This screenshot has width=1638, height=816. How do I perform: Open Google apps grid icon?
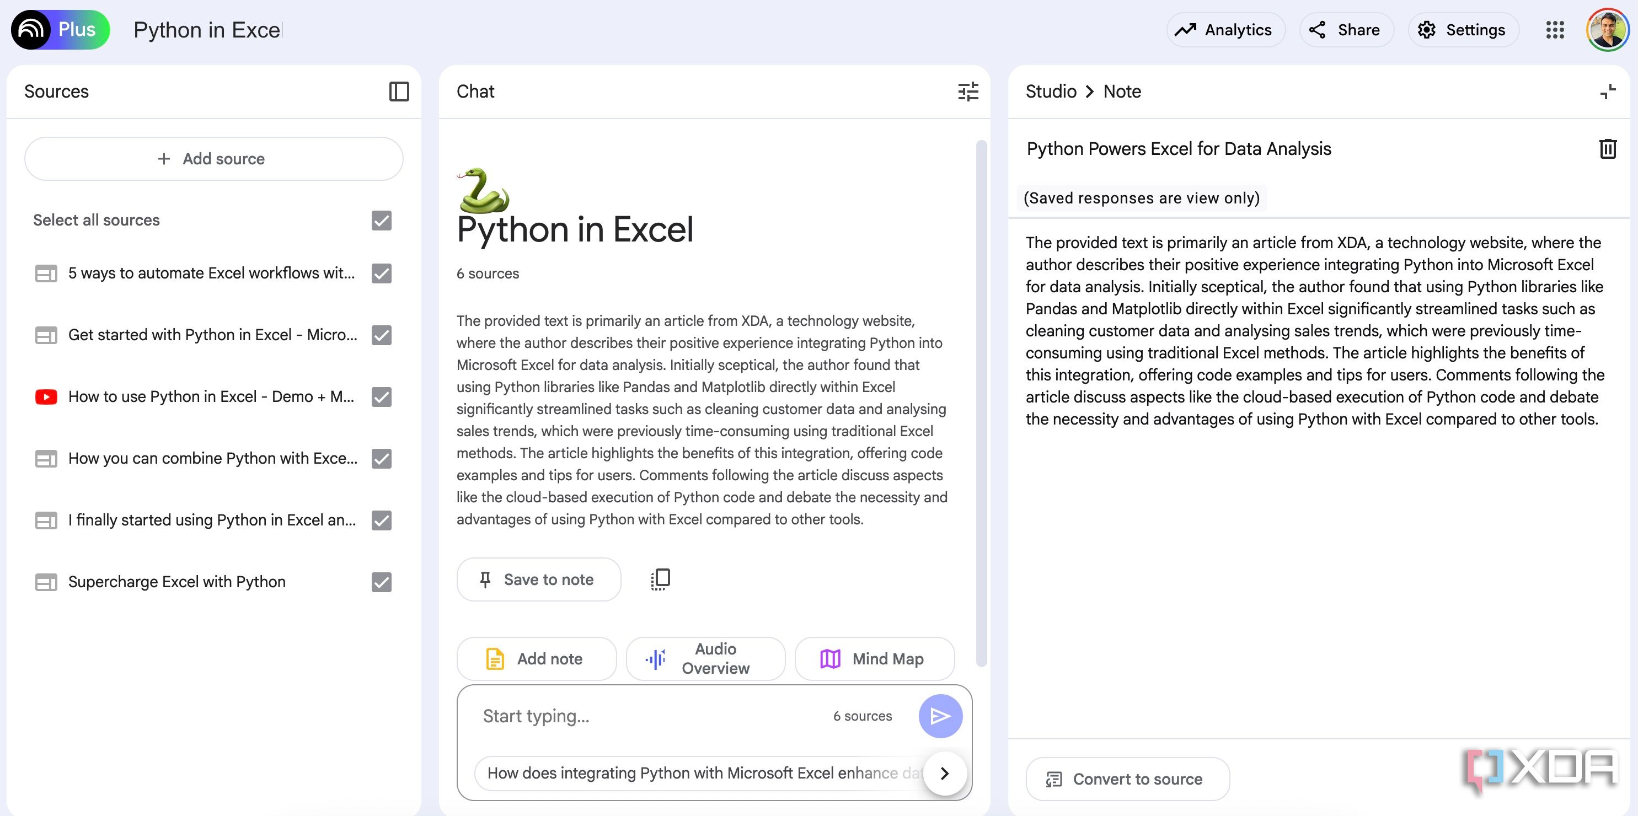click(1555, 30)
